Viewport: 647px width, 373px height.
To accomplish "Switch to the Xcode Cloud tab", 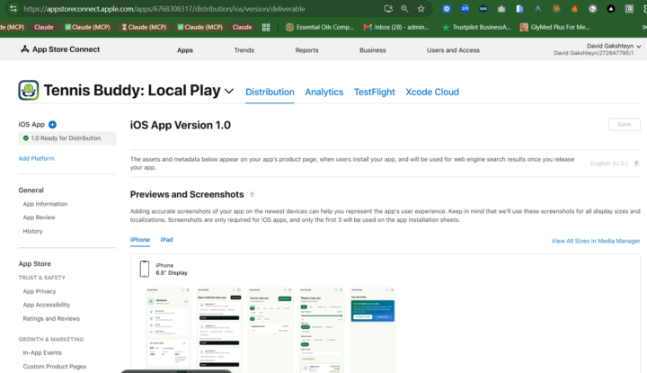I will [432, 92].
